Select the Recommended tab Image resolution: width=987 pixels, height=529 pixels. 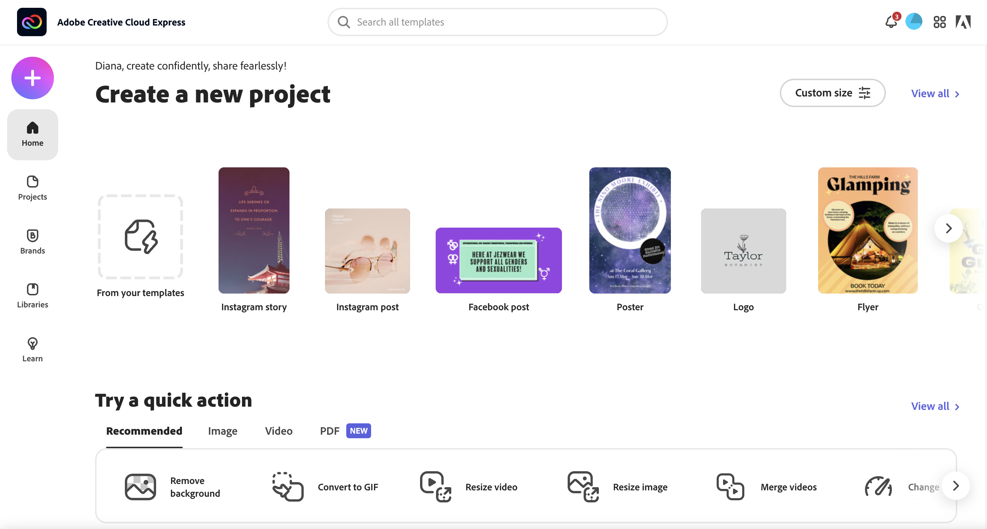click(144, 430)
